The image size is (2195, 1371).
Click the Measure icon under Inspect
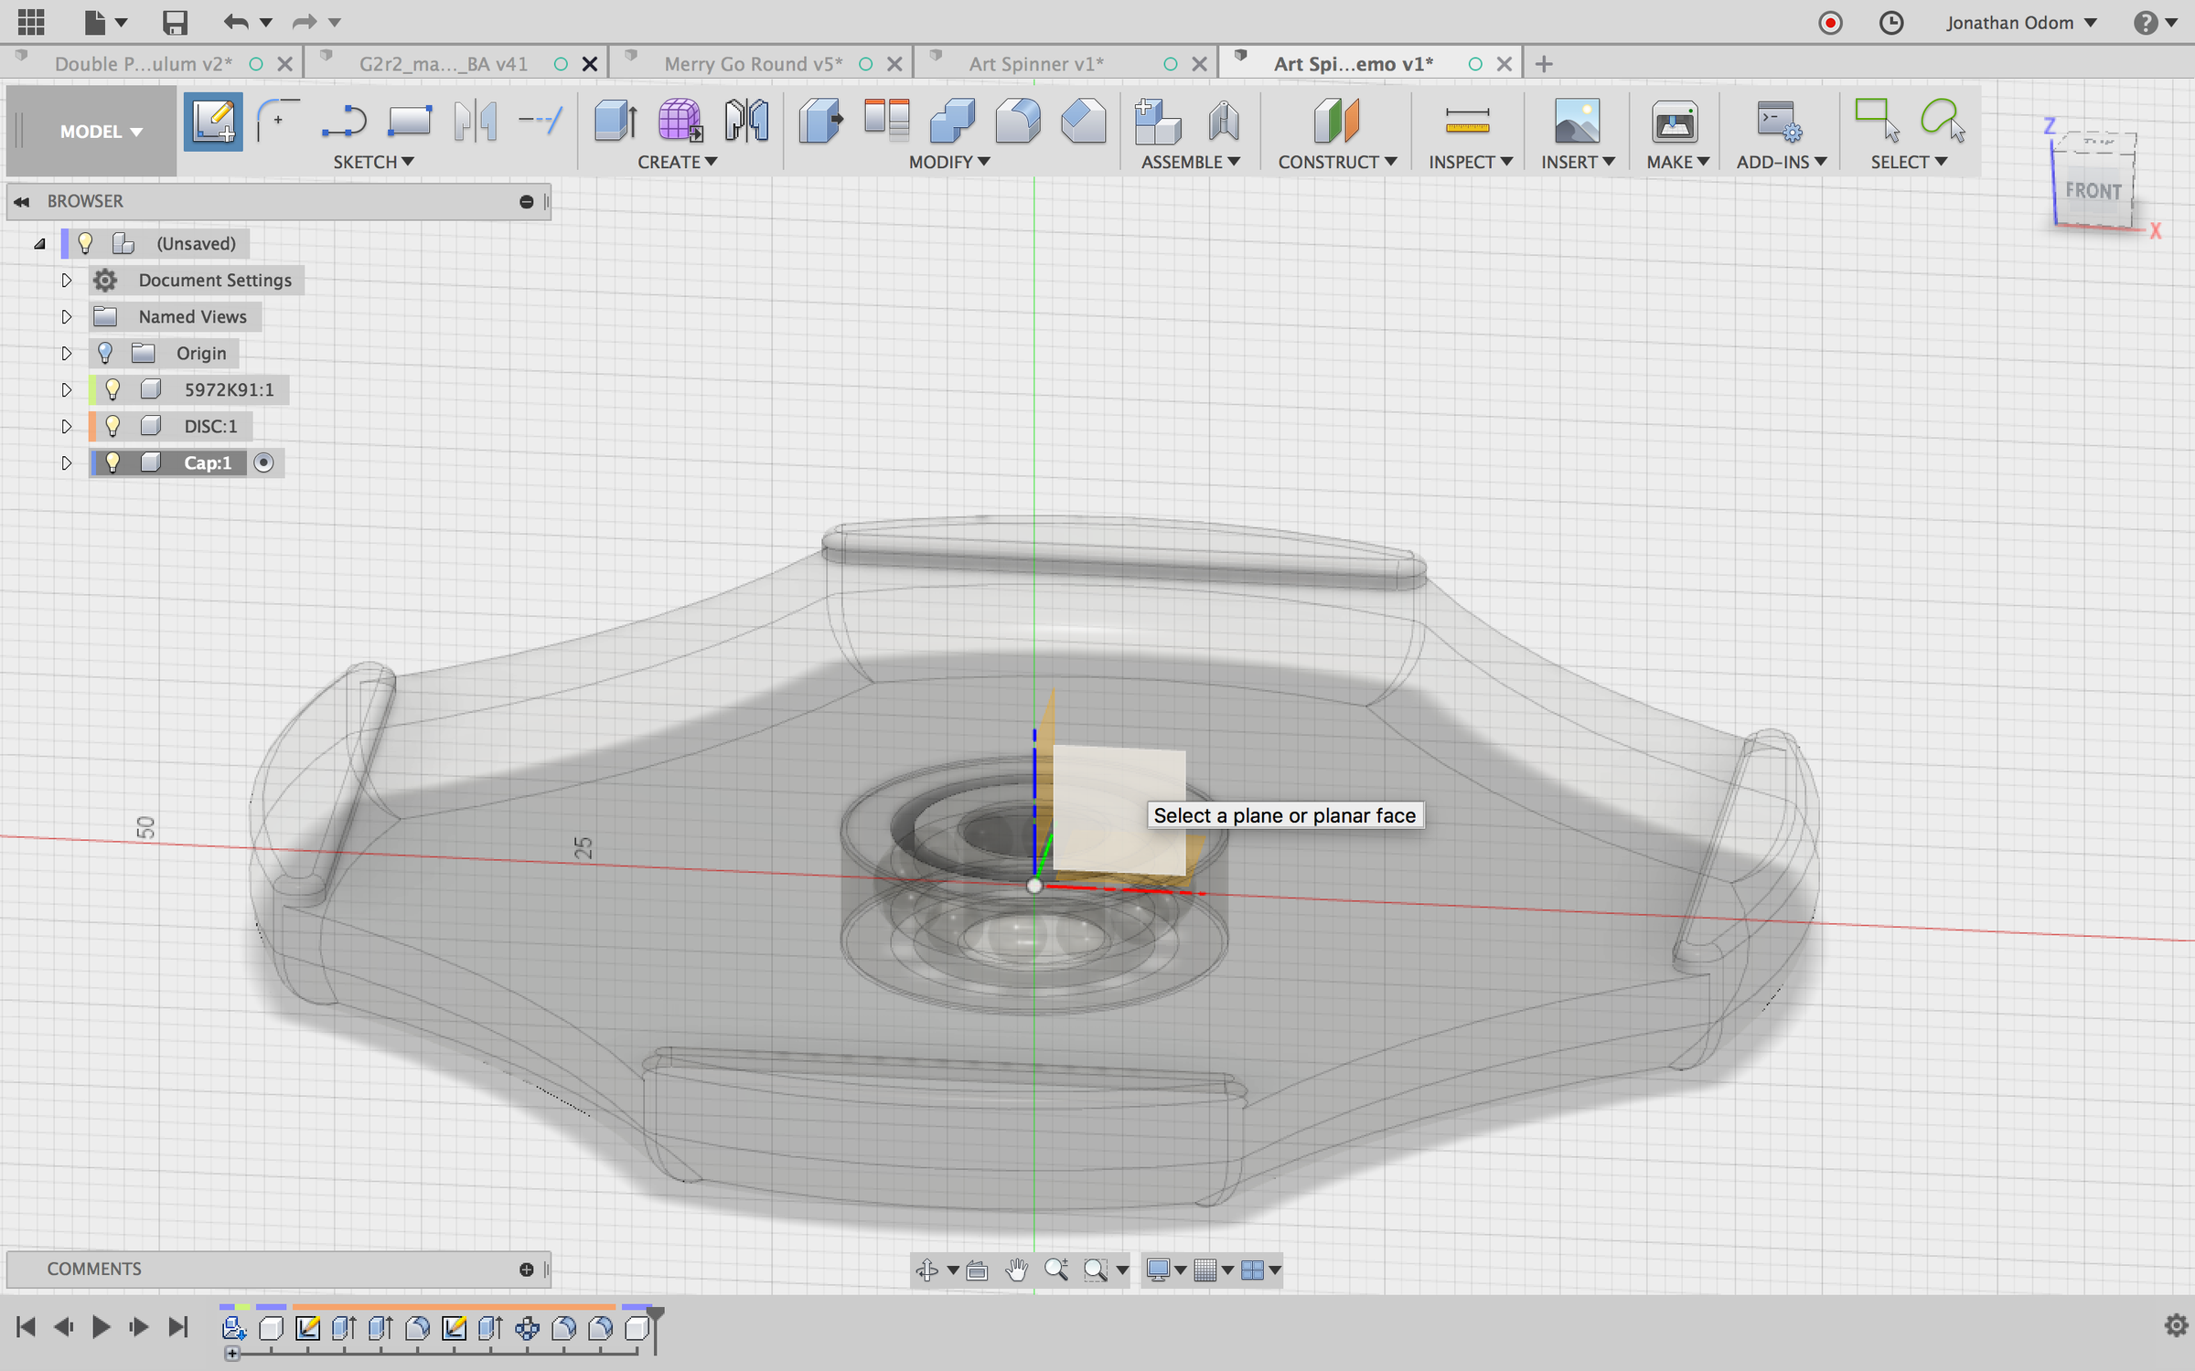coord(1467,122)
